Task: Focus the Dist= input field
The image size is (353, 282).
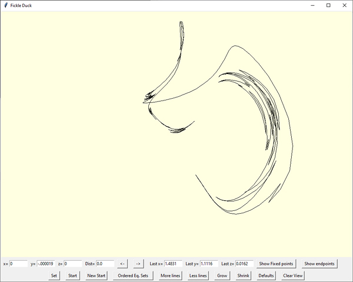Action: point(105,264)
